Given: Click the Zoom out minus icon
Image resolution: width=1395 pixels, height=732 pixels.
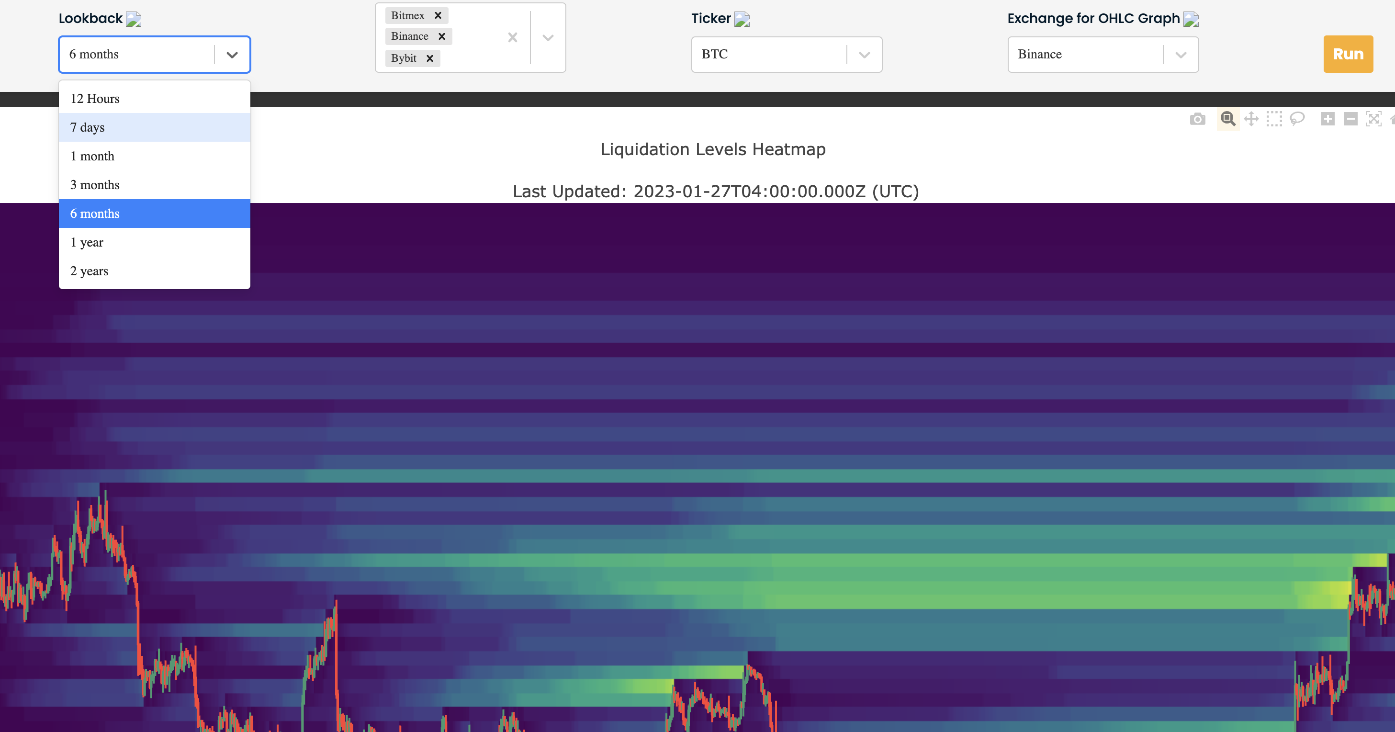Looking at the screenshot, I should pos(1350,119).
